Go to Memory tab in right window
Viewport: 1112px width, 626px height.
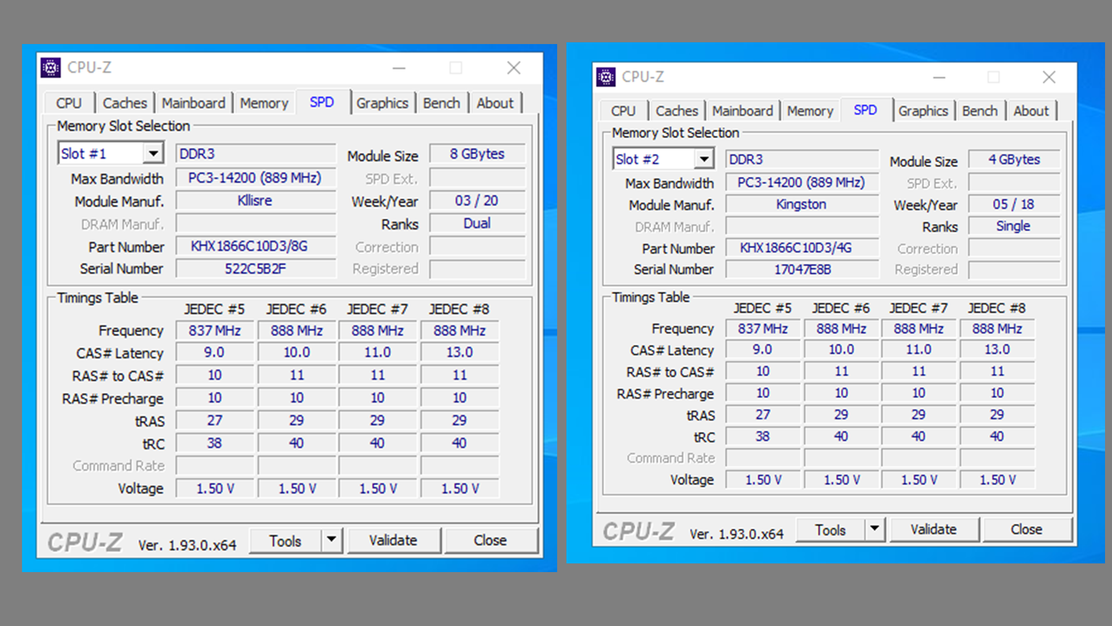[810, 111]
